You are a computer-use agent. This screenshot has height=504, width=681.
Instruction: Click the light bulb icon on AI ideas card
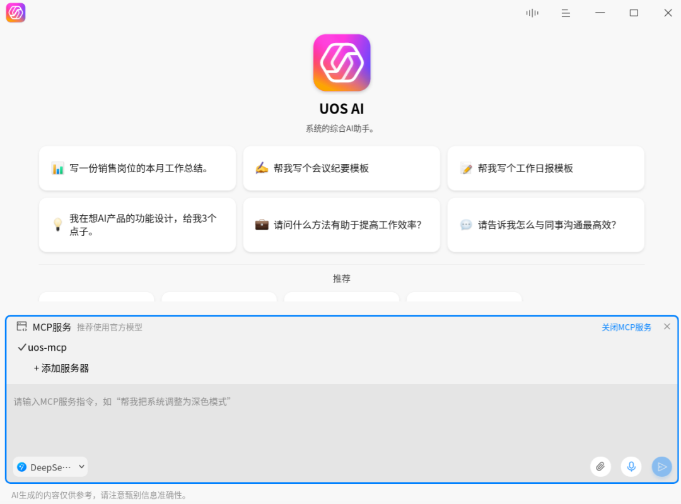click(58, 225)
